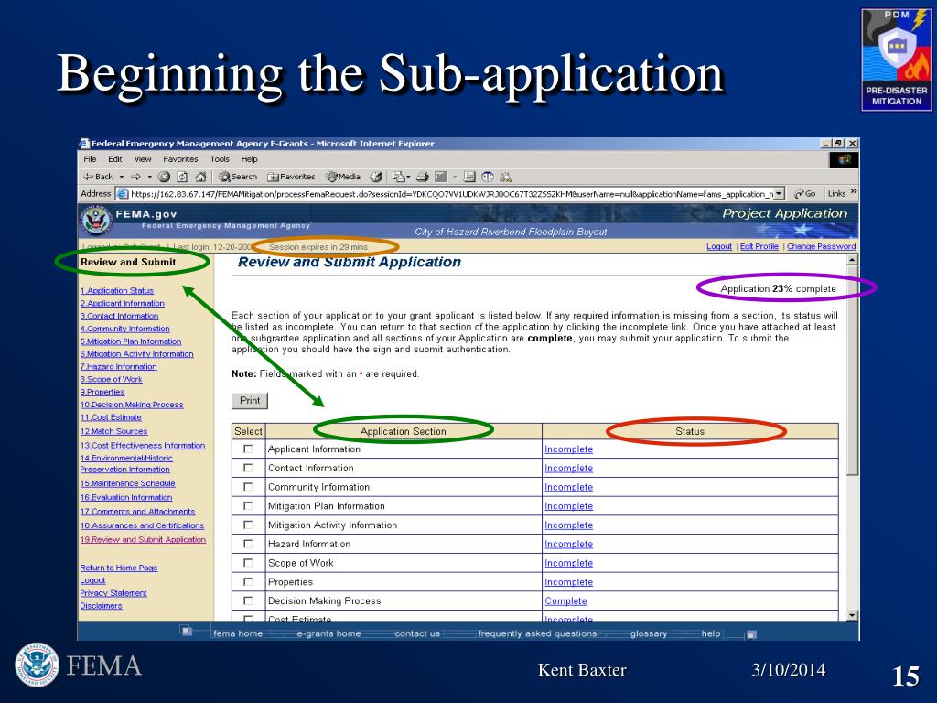Go to browser Home icon

[x=200, y=177]
